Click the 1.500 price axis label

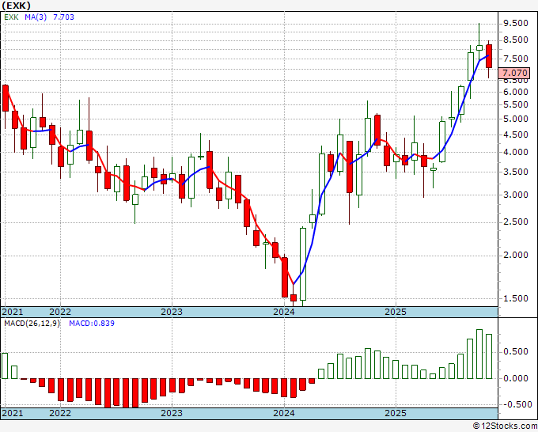pyautogui.click(x=515, y=298)
